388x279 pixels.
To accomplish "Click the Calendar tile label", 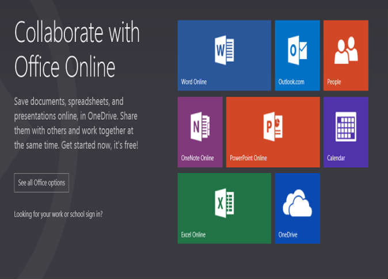I will tap(336, 158).
